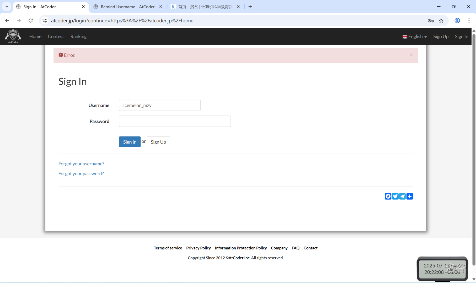Click the AtCoder logo in navbar
Image resolution: width=476 pixels, height=283 pixels.
click(13, 36)
